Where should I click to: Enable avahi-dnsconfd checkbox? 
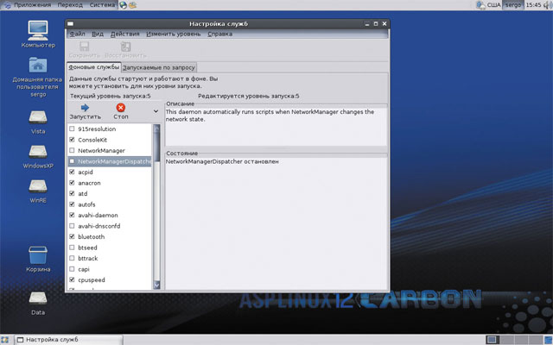pos(72,226)
